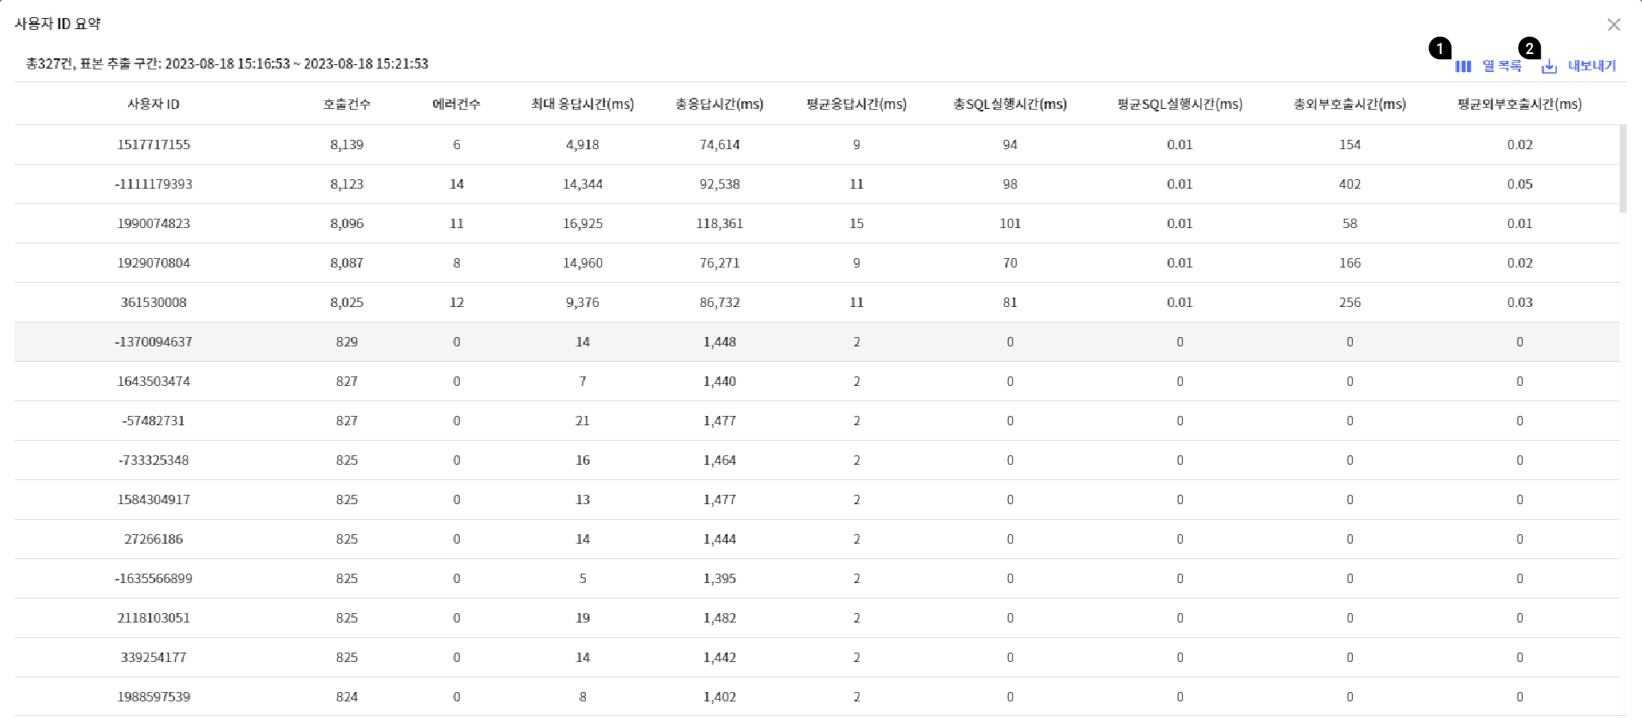Sort by 평균외부호출시간(ms) column header

[1519, 104]
